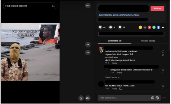Unmute the video with speaker icon

tap(88, 98)
